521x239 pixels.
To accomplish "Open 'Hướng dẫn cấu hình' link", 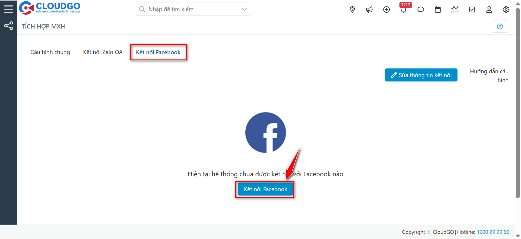I will (x=489, y=76).
